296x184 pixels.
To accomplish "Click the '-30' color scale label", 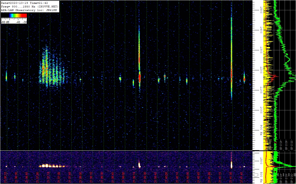I will pyautogui.click(x=24, y=22).
